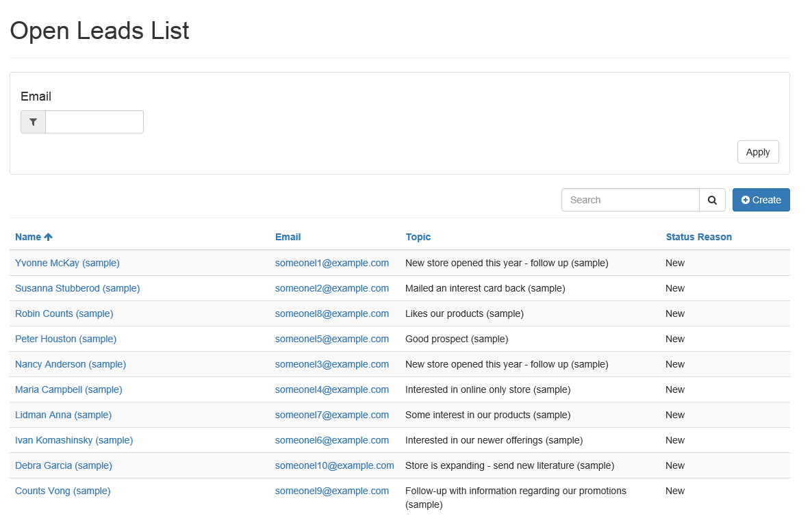This screenshot has width=812, height=527.
Task: Focus the Search text box
Action: (x=631, y=200)
